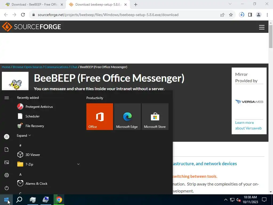Open SourceForge hamburger menu

(262, 27)
